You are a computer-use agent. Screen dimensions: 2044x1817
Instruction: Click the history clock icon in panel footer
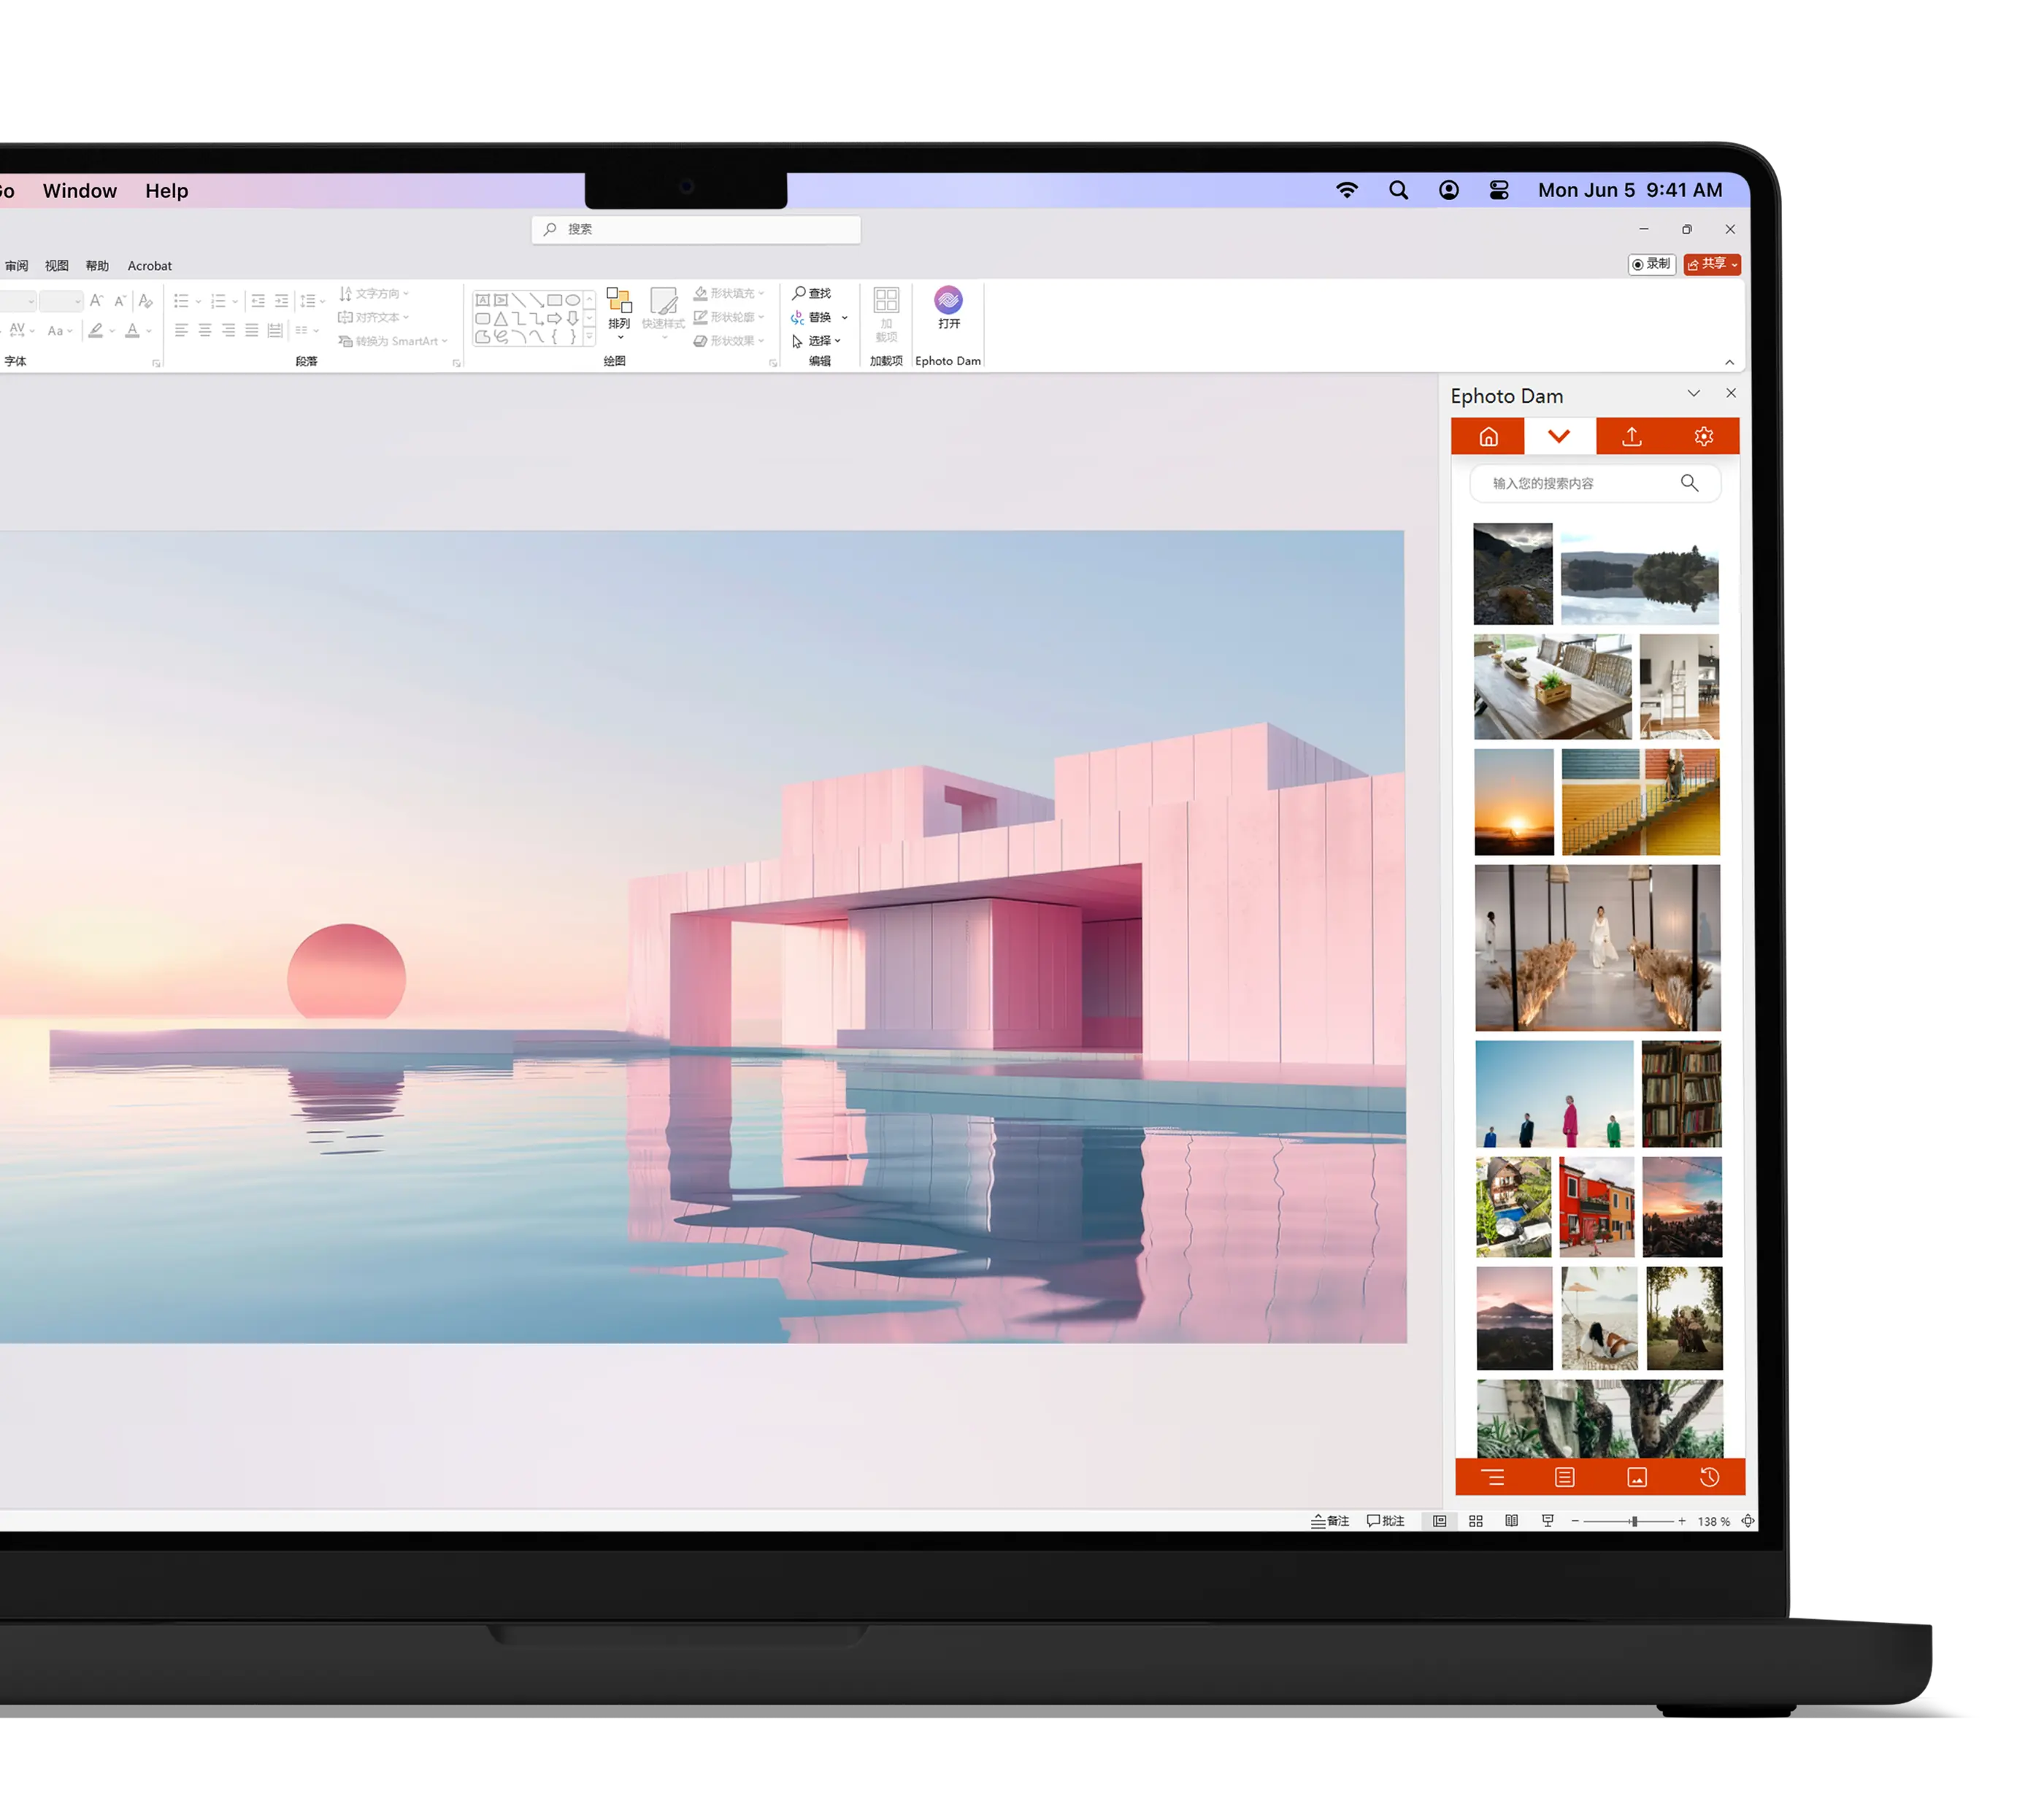tap(1709, 1477)
